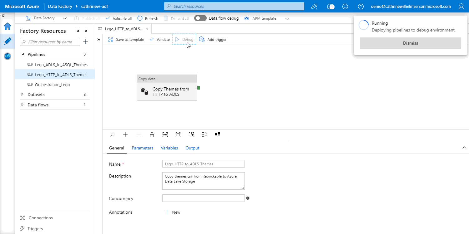Click the Concurrency input field
This screenshot has height=234, width=469.
click(x=203, y=198)
